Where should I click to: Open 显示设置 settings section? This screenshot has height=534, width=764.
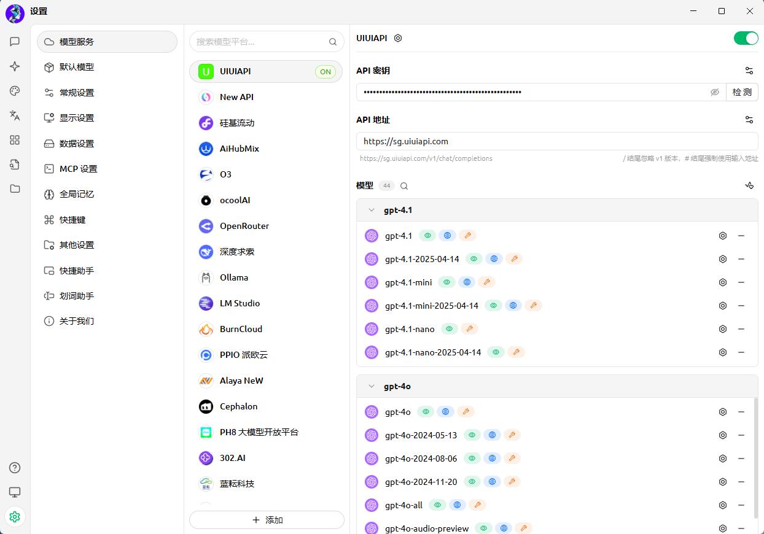(x=107, y=118)
